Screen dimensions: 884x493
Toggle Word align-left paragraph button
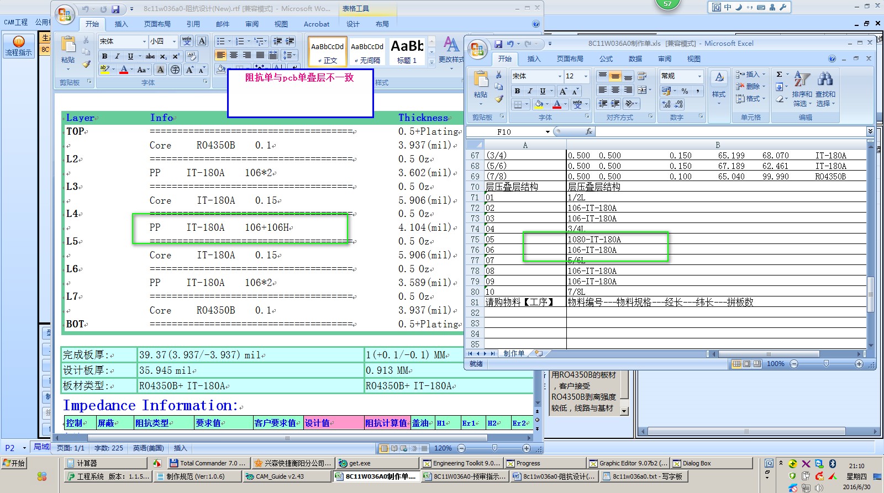(x=220, y=55)
